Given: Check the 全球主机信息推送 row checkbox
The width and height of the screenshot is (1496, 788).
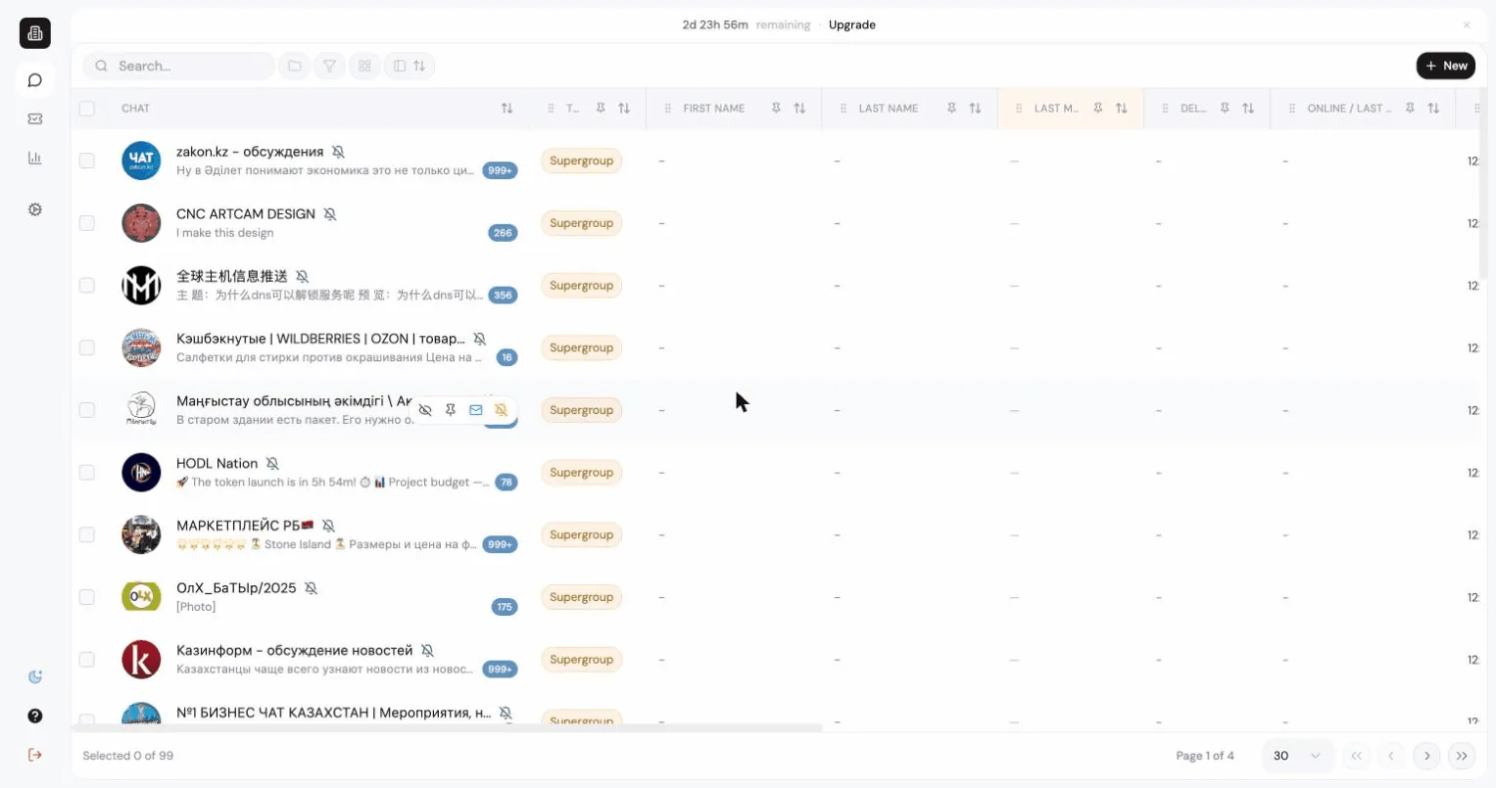Looking at the screenshot, I should coord(87,286).
